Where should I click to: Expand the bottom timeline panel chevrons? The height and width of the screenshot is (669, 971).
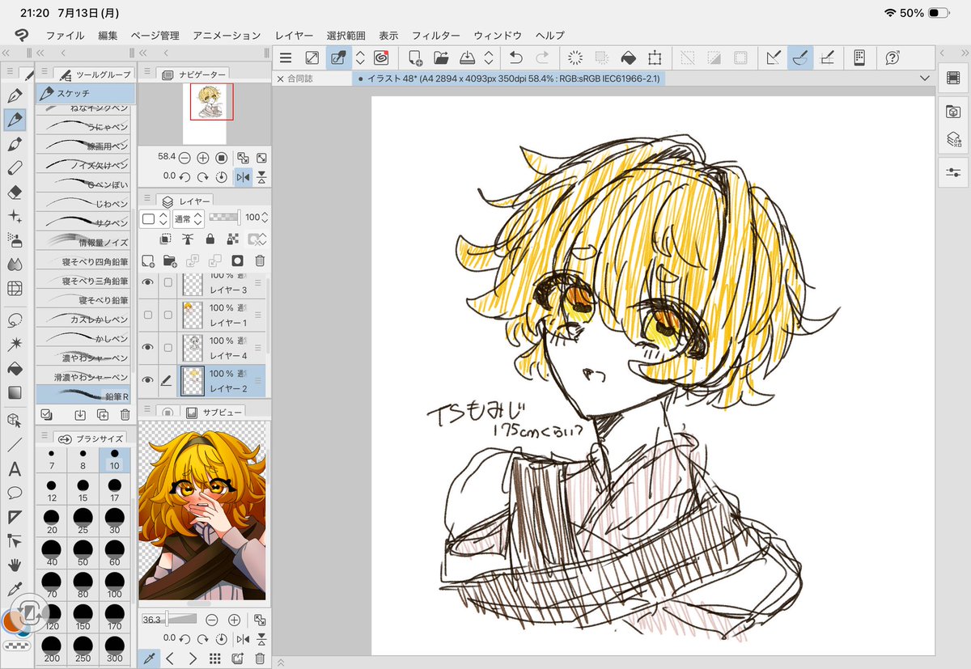[x=282, y=662]
